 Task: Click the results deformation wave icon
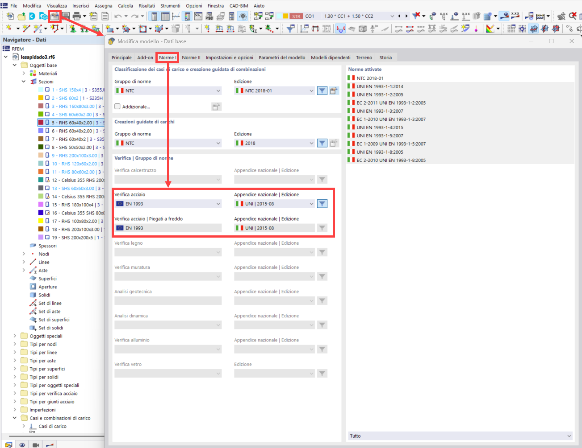[x=340, y=29]
